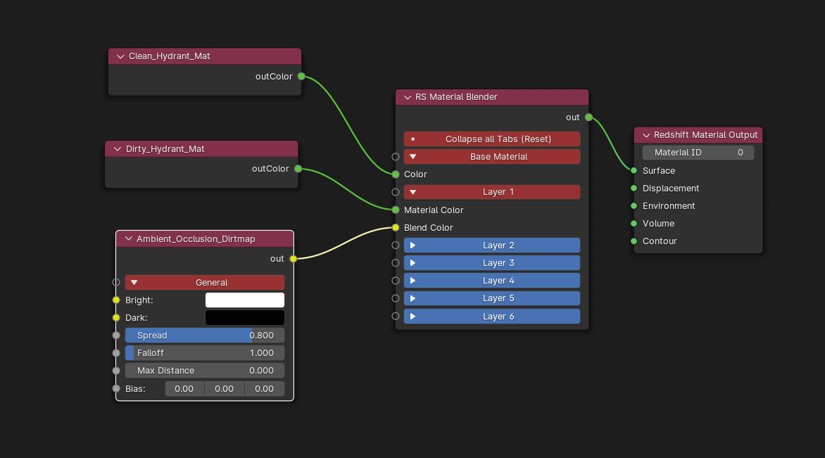
Task: Click the Bias: label
Action: pos(135,389)
